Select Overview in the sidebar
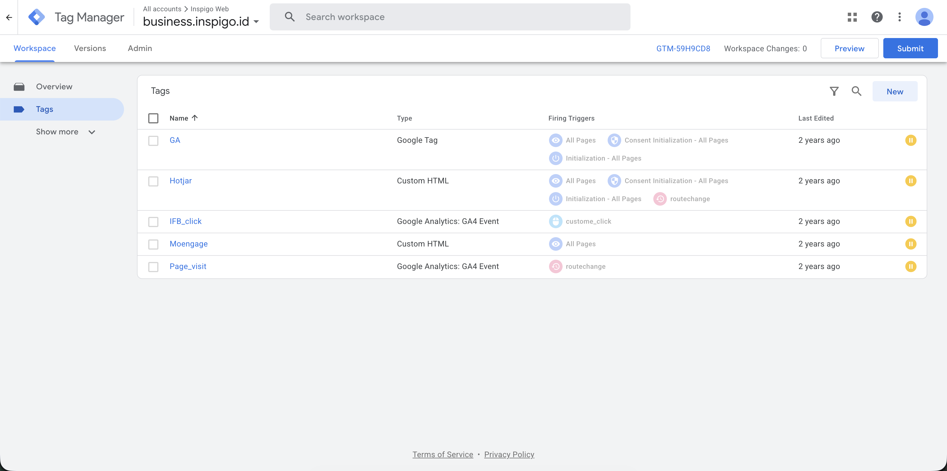Screen dimensions: 947x471 [x=62, y=87]
